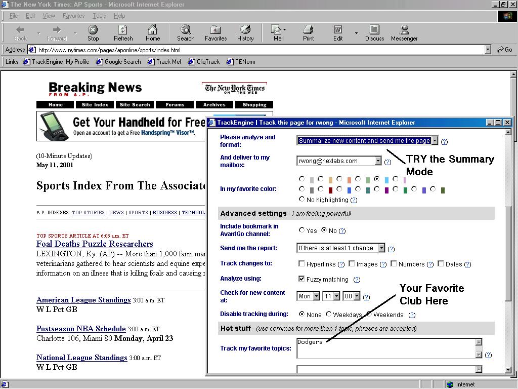Click the Internet Explorer logo throbber
The width and height of the screenshot is (518, 389).
click(x=507, y=16)
